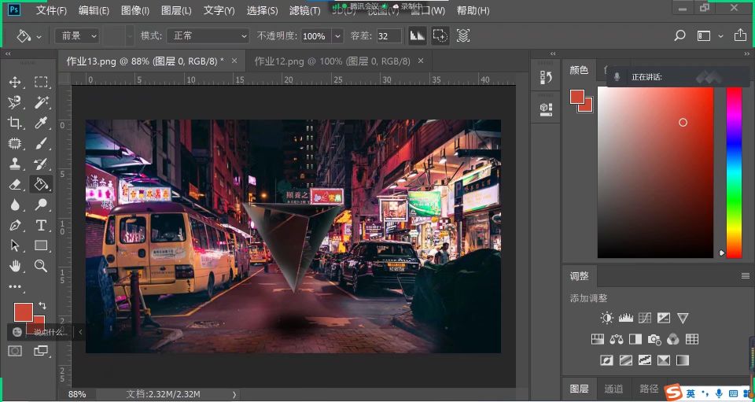Click the 容差 tolerance input field
The image size is (755, 402).
point(388,36)
